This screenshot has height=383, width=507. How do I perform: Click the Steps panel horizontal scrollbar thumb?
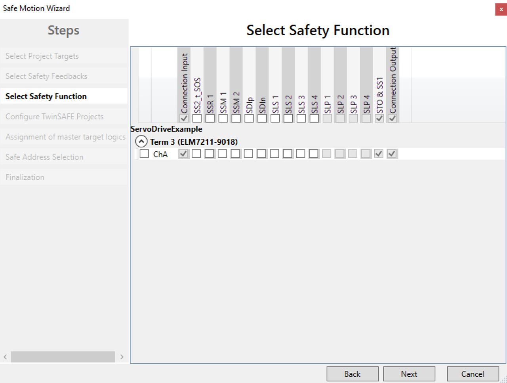[63, 357]
